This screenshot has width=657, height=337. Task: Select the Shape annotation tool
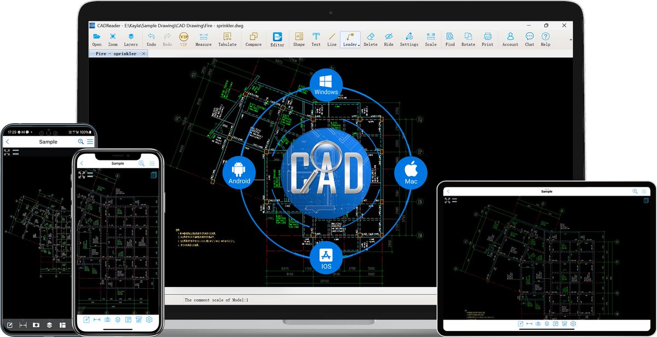[x=299, y=39]
